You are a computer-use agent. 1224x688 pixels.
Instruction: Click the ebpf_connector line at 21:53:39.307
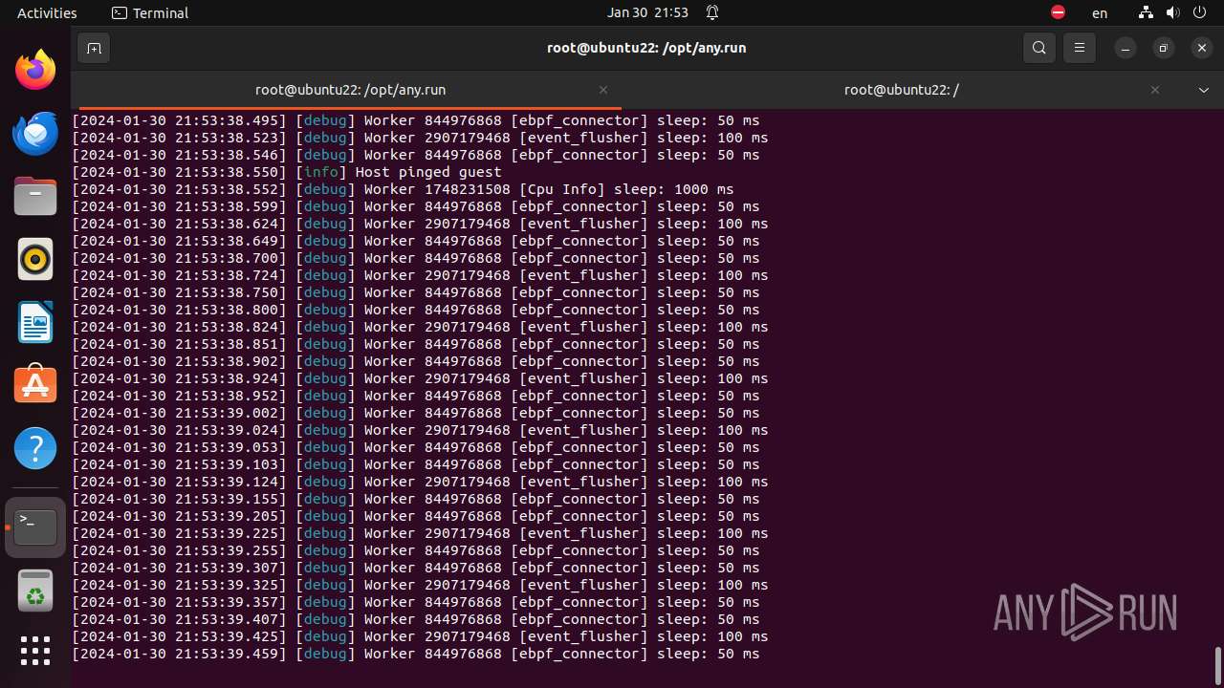coord(416,568)
